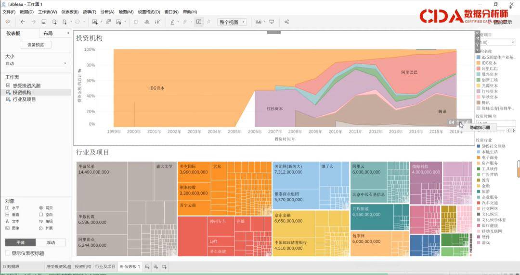This screenshot has height=275, width=520.
Task: Open the 整个视图 fit dropdown
Action: [232, 22]
